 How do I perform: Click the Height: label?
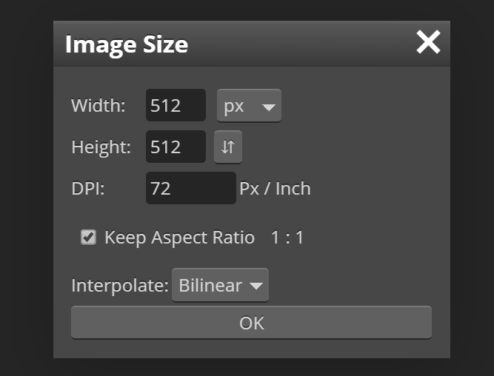[x=101, y=147]
